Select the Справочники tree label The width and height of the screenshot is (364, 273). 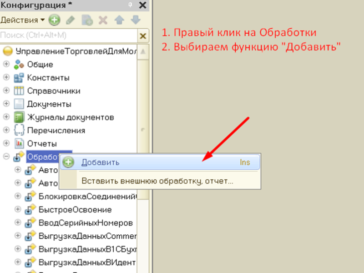click(x=54, y=91)
